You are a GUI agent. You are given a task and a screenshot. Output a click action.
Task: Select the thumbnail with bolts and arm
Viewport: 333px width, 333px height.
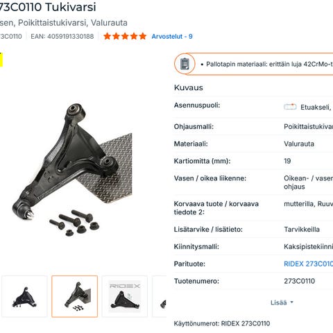click(x=74, y=296)
